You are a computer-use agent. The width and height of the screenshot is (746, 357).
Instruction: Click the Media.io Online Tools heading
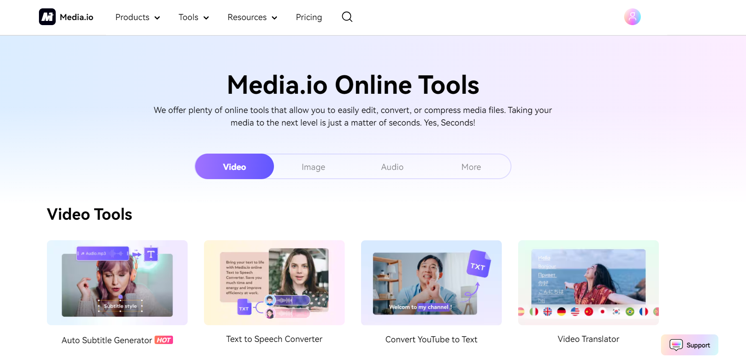[353, 85]
